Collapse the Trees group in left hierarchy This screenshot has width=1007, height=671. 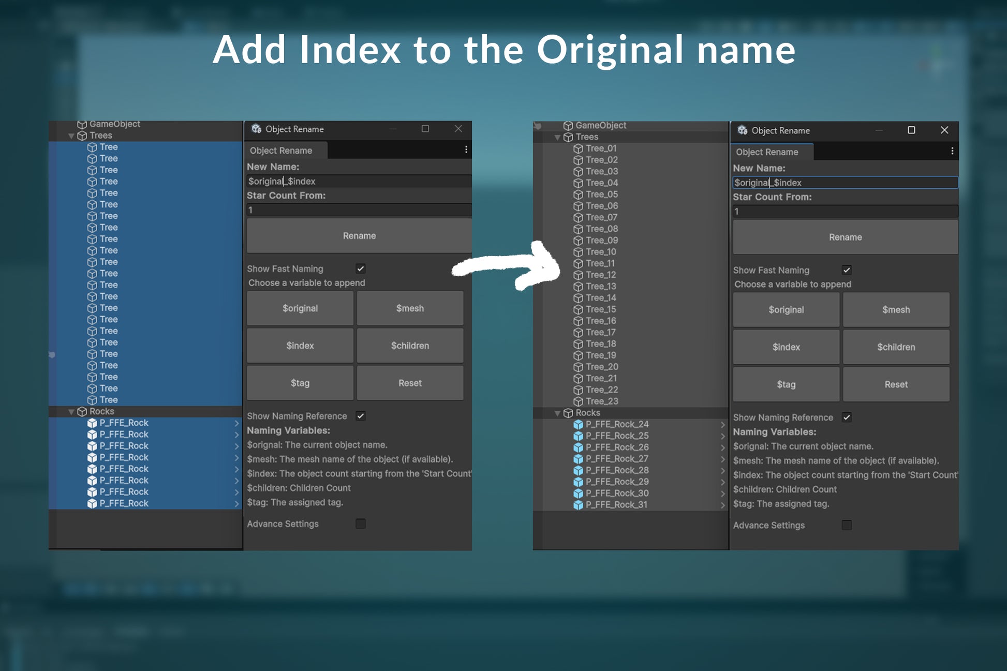click(71, 136)
